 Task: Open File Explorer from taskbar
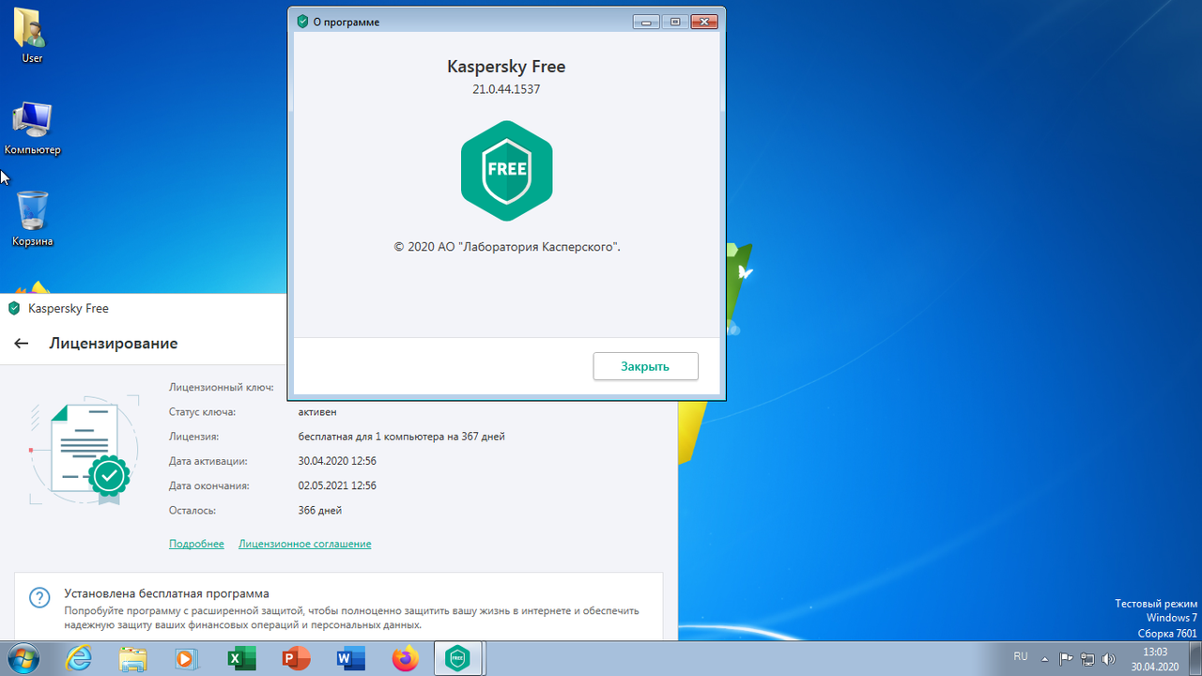[x=132, y=659]
